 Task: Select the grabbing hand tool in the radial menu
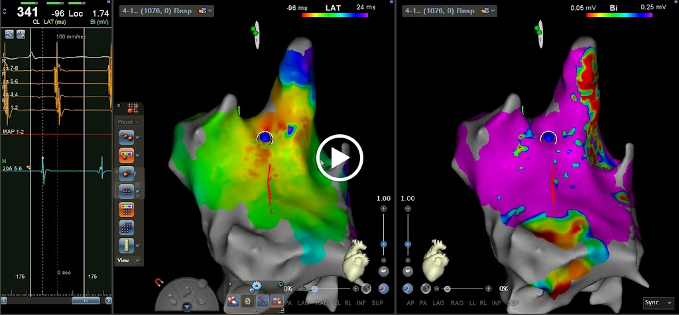pyautogui.click(x=202, y=300)
